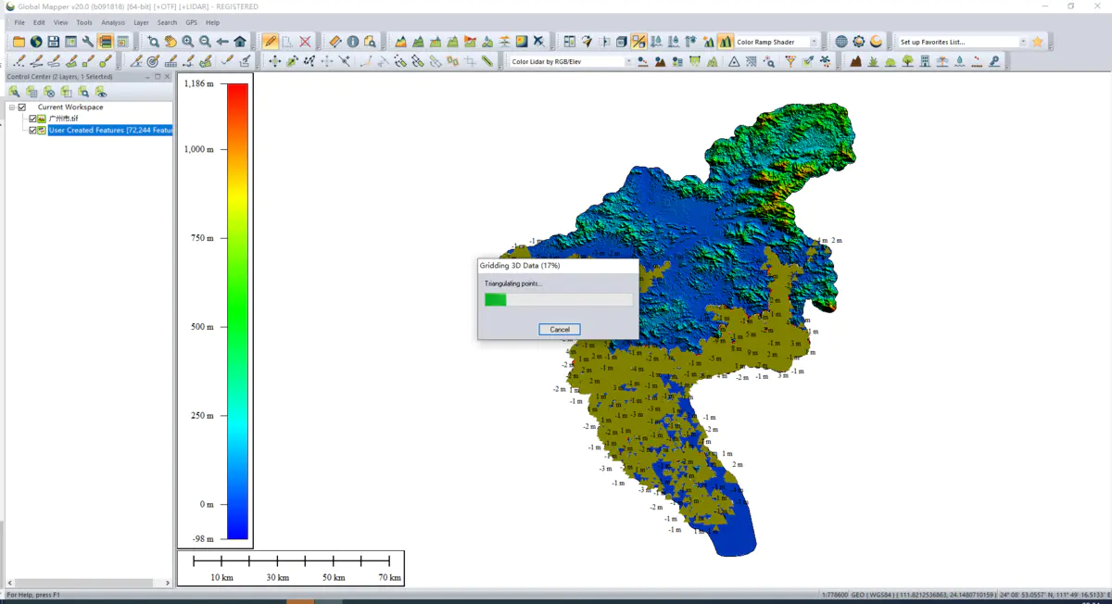Toggle visibility of 广州市.tif layer

coord(33,119)
